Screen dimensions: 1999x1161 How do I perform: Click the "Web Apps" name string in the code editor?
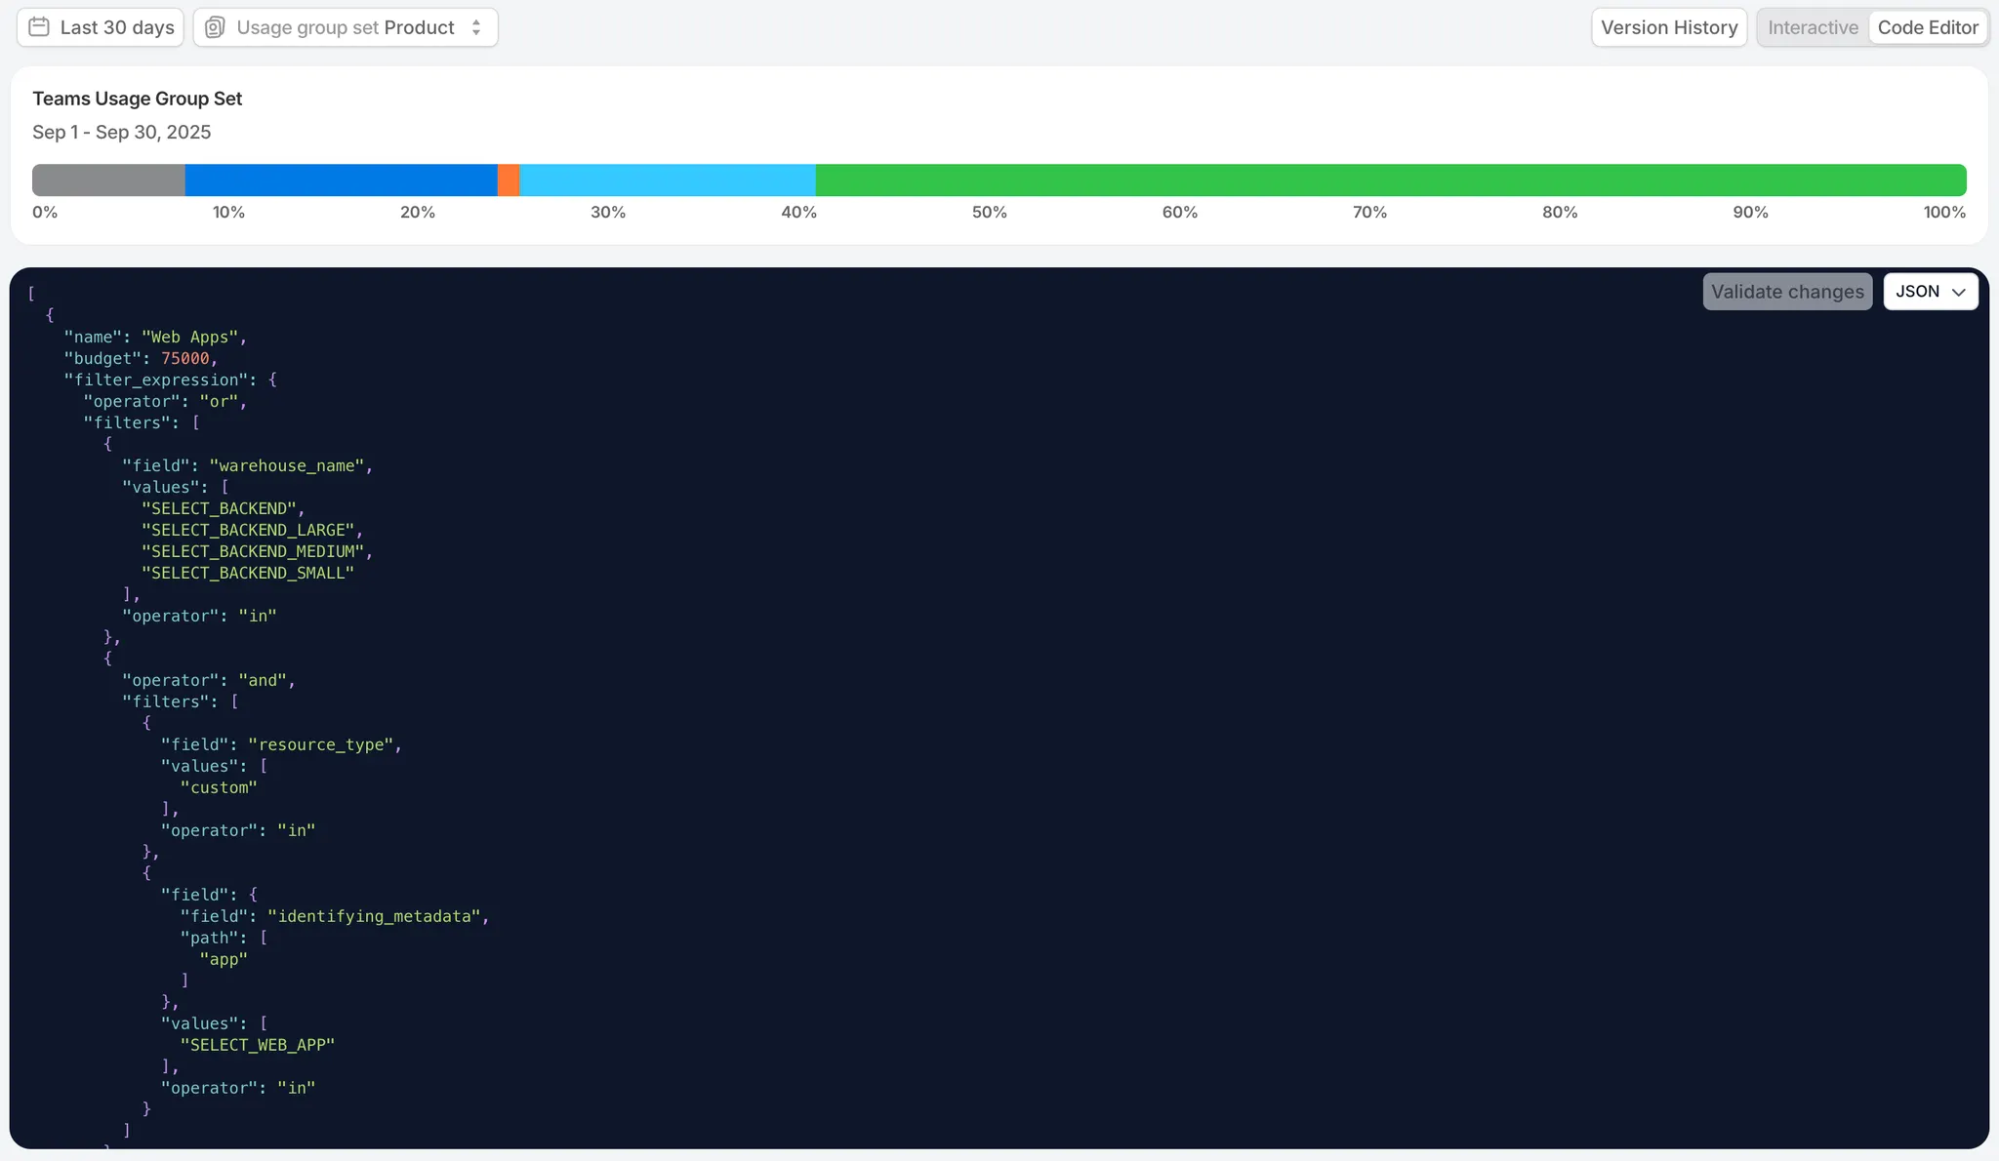[x=189, y=337]
